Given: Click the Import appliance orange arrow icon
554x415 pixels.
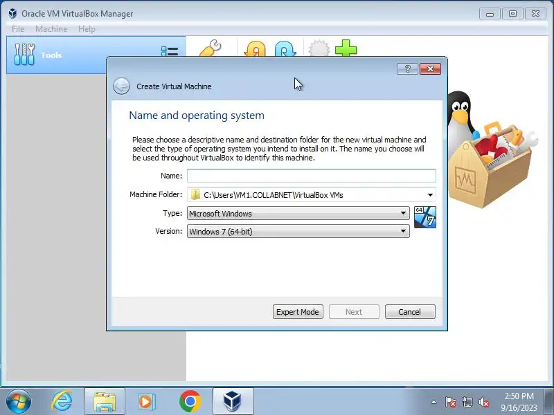Looking at the screenshot, I should click(255, 48).
